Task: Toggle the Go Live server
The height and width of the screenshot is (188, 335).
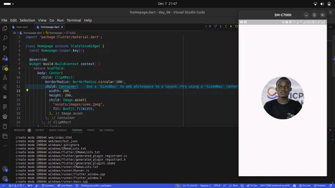Action: [x=304, y=186]
